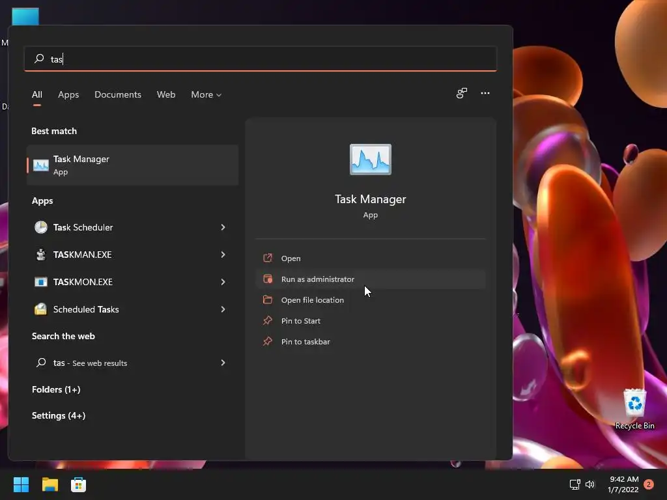Choose Open file location
The image size is (667, 500).
point(370,299)
